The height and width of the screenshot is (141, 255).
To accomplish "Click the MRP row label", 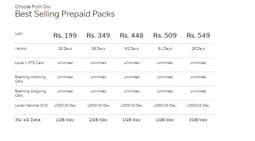I will pos(19,34).
